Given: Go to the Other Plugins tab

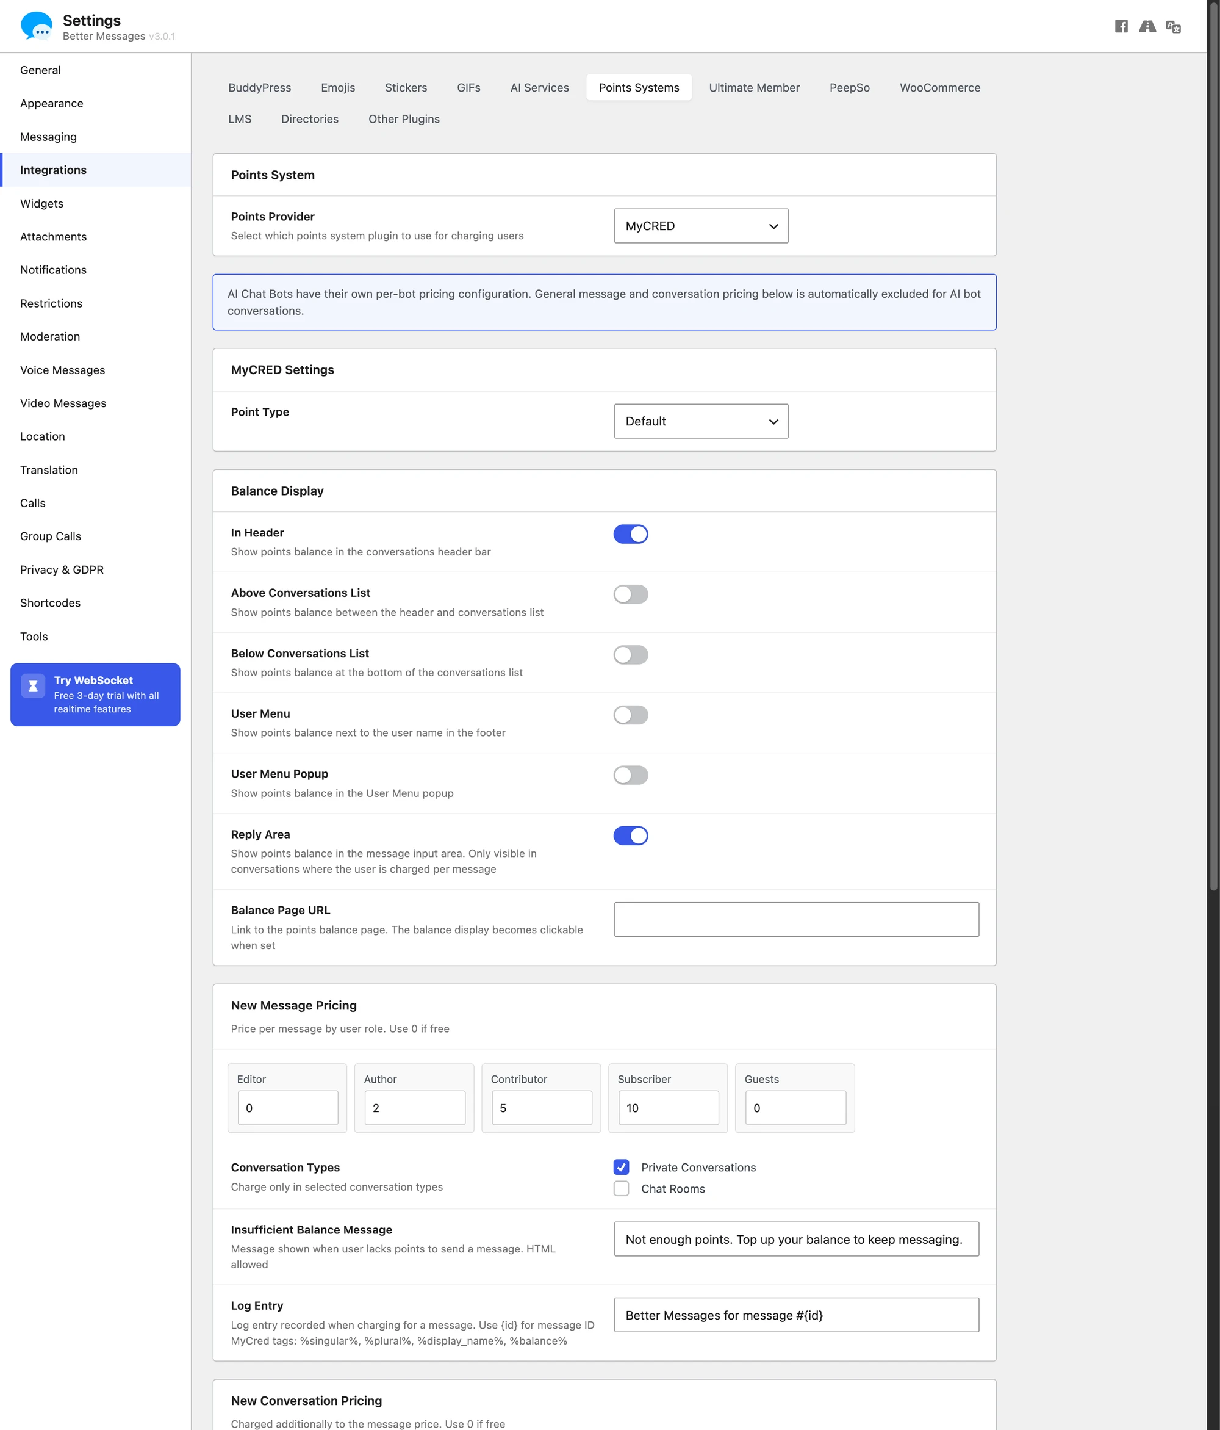Looking at the screenshot, I should (x=403, y=118).
